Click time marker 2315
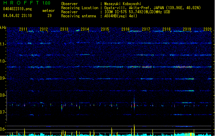215x136 pixels. tap(105, 29)
